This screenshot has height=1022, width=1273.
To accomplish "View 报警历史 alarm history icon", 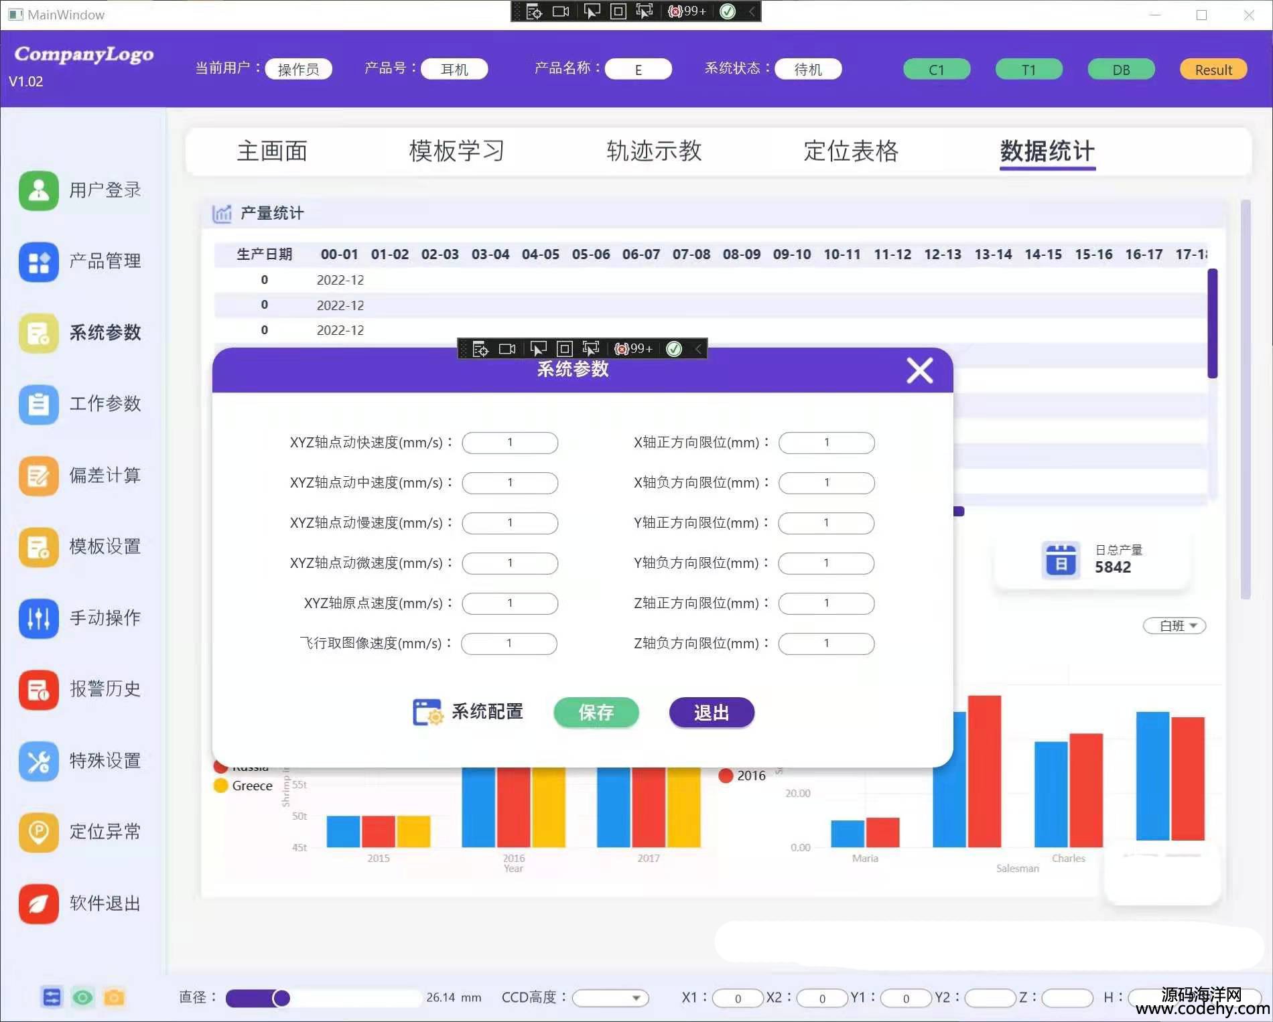I will [x=39, y=689].
